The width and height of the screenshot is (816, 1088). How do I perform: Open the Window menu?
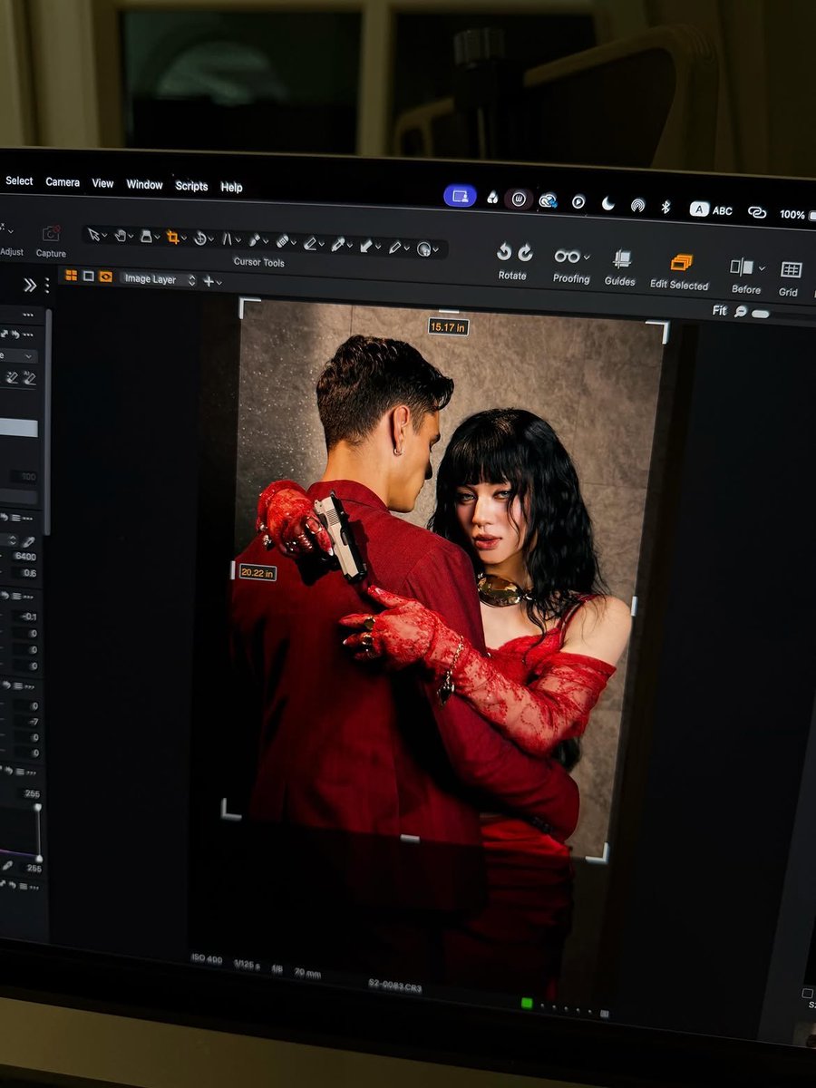[144, 184]
